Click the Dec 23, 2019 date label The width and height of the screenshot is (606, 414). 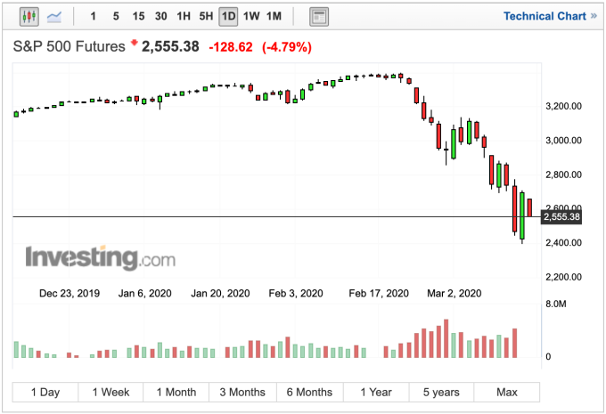coord(70,294)
